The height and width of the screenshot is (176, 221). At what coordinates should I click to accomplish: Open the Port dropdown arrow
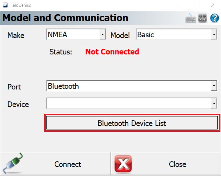tap(214, 86)
